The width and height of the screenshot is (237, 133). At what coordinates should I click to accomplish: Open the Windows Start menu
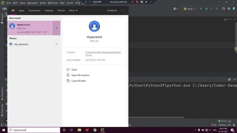pos(3,130)
